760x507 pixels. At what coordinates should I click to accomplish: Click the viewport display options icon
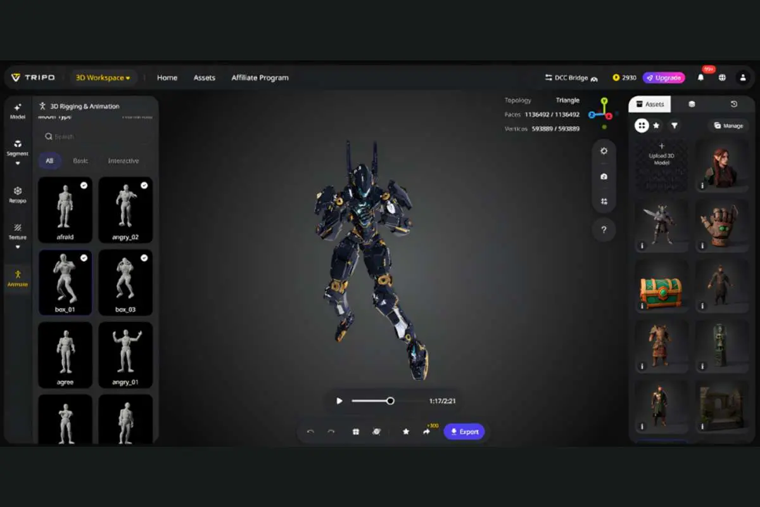[x=604, y=202]
